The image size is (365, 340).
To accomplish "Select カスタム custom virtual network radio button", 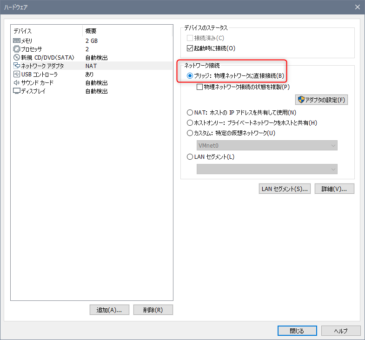I will (190, 133).
